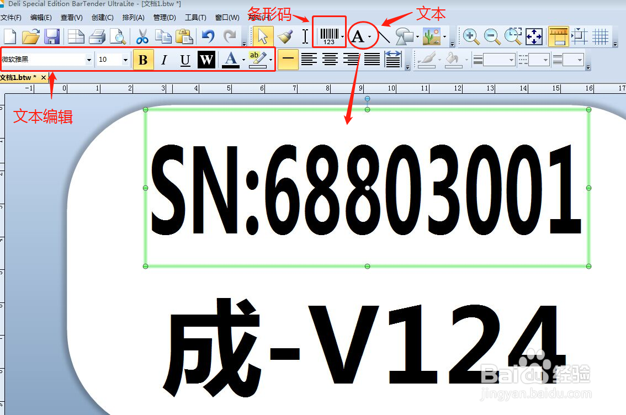
Task: Expand text highlight color arrow
Action: click(270, 60)
